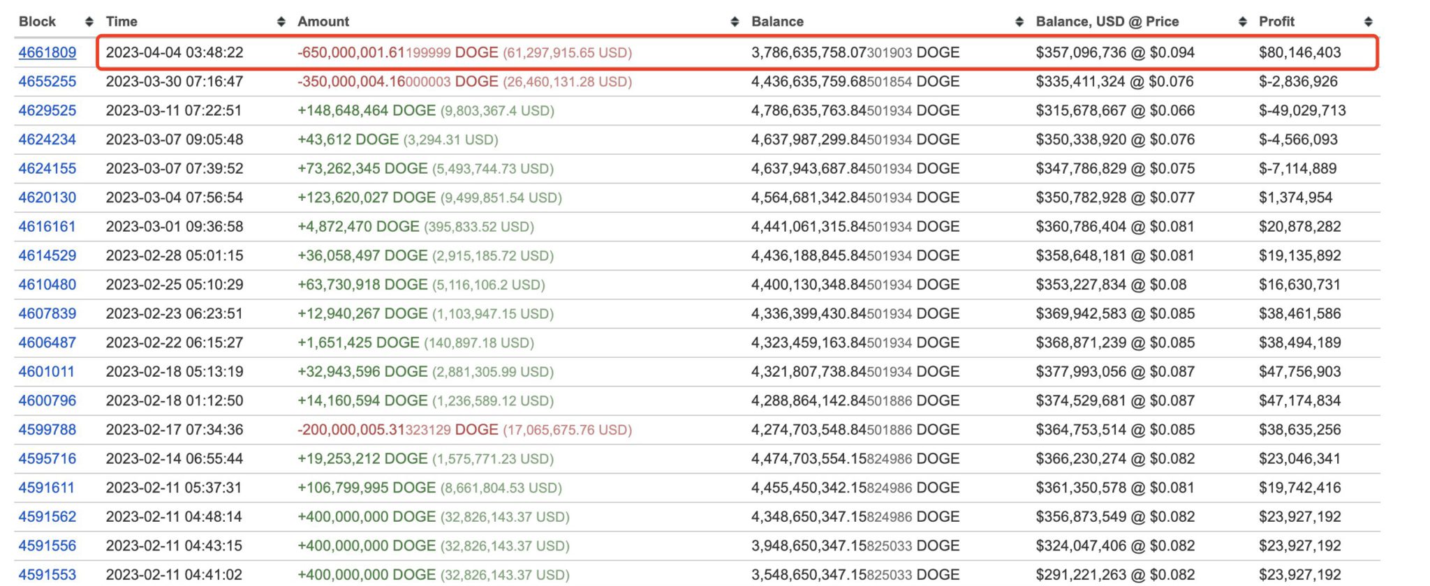This screenshot has height=586, width=1430.
Task: Open block 4616161
Action: pos(47,226)
